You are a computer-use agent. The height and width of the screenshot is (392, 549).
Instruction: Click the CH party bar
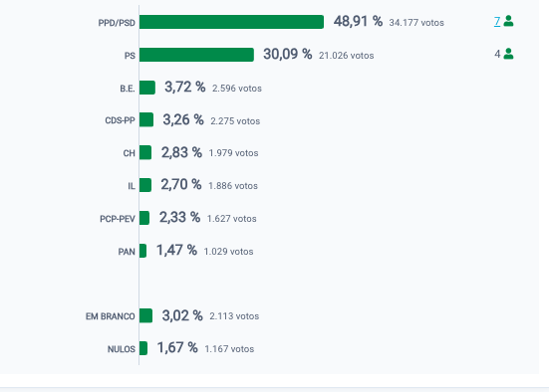click(x=145, y=152)
